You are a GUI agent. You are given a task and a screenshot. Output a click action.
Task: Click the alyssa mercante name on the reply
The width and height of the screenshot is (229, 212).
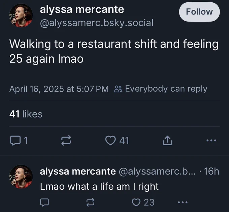coord(78,171)
